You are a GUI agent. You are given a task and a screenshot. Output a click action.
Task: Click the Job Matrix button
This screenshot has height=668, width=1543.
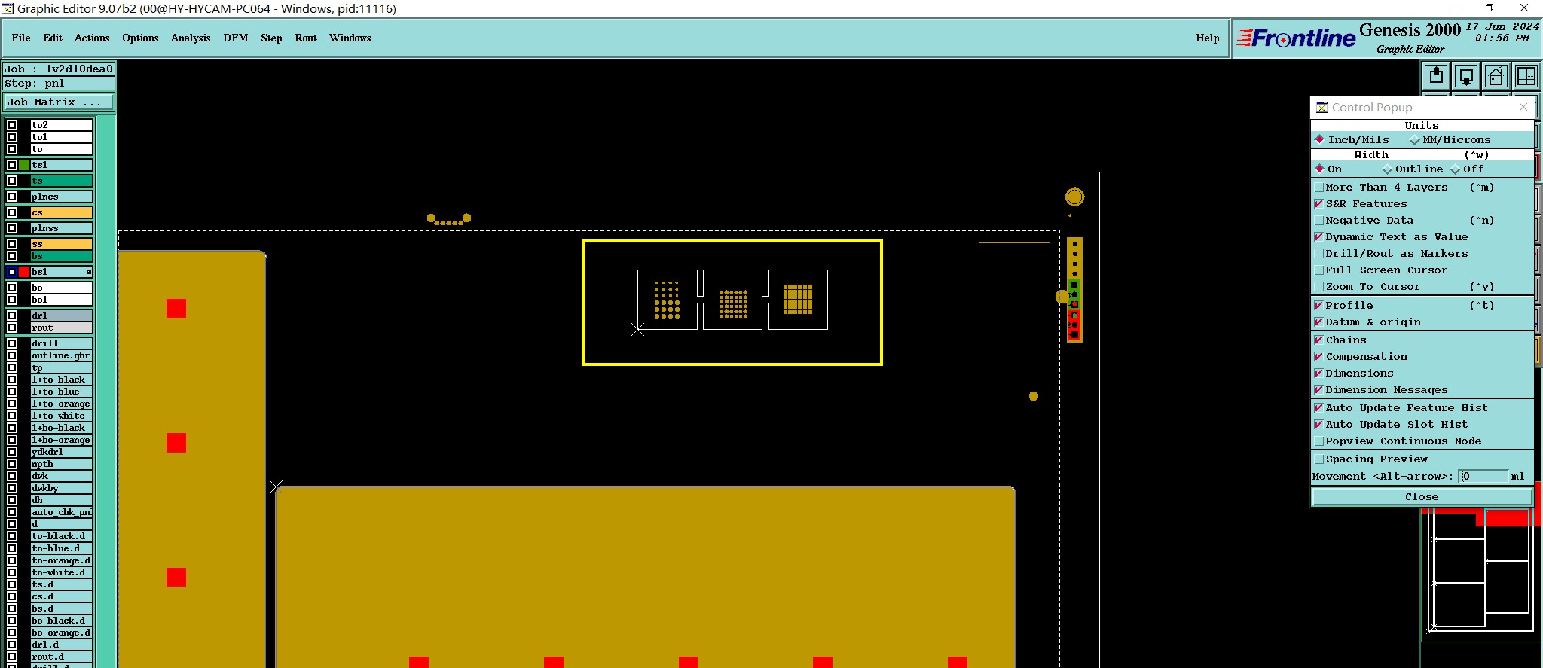click(x=59, y=102)
